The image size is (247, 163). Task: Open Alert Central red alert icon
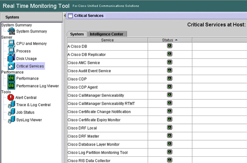coord(11,97)
